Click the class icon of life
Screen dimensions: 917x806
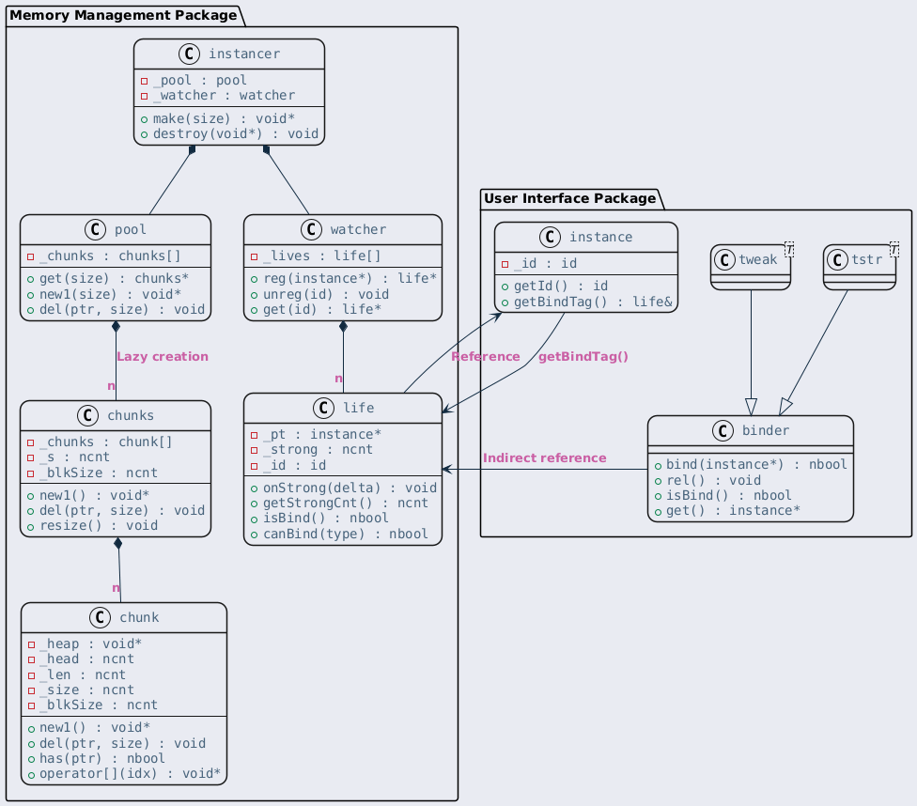(323, 408)
